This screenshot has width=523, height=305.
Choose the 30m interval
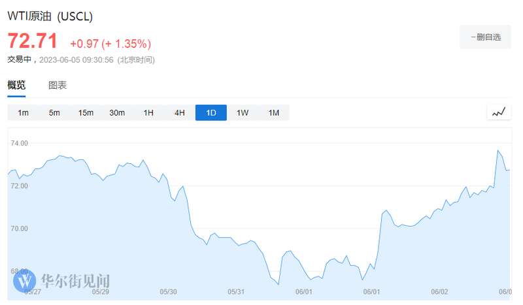click(x=117, y=113)
